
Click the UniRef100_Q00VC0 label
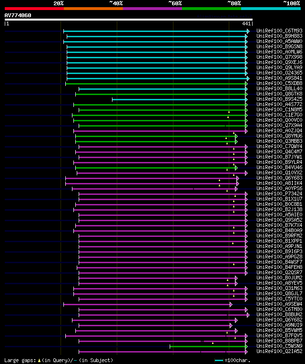click(279, 120)
